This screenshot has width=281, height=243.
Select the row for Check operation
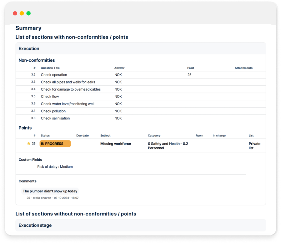click(54, 75)
